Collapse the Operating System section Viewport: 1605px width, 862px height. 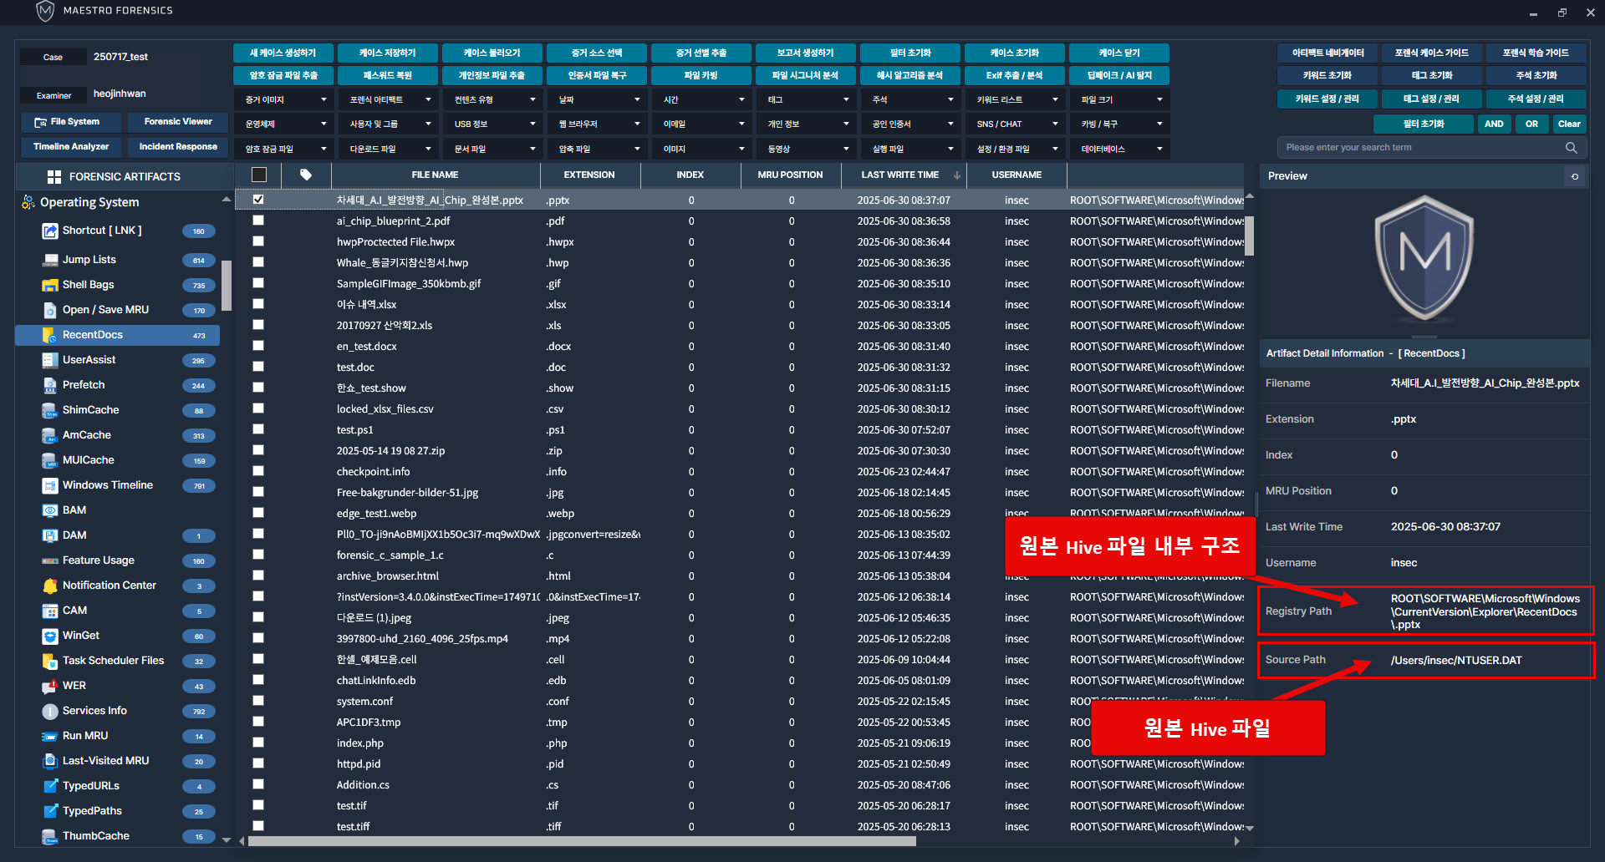pyautogui.click(x=226, y=200)
